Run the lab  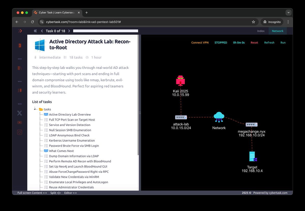(283, 43)
